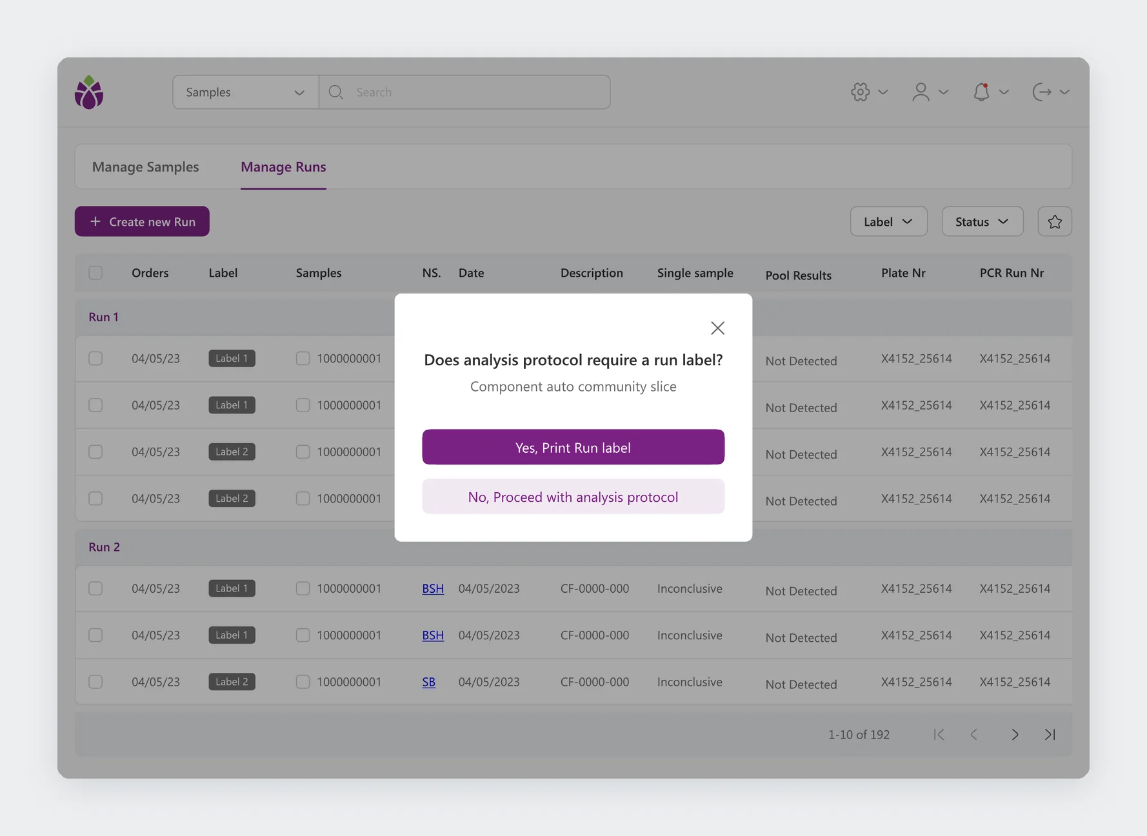1147x836 pixels.
Task: Select the Manage Runs tab
Action: tap(283, 166)
